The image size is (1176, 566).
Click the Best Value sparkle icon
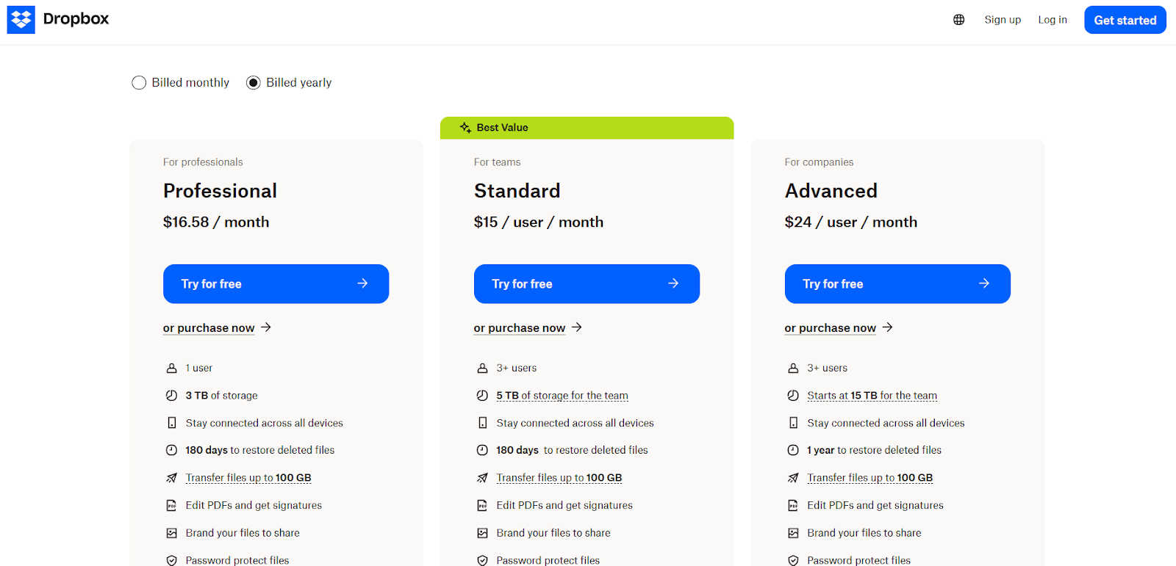pyautogui.click(x=465, y=128)
